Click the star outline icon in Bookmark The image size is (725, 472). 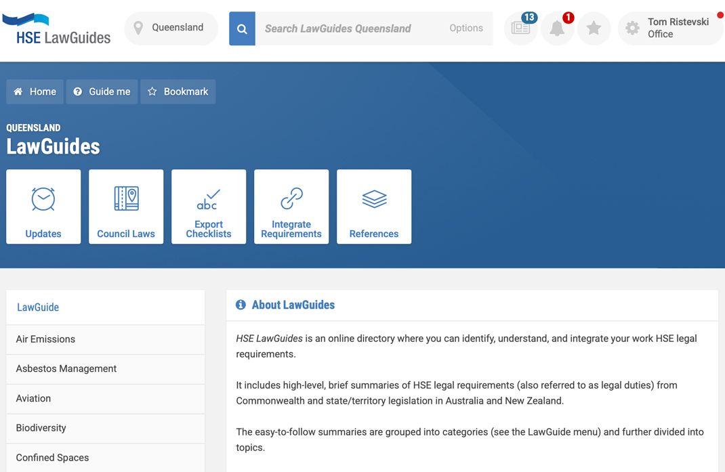(x=152, y=91)
